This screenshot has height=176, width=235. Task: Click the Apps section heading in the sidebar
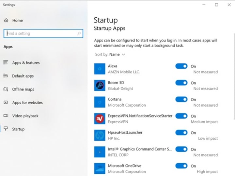tap(8, 47)
